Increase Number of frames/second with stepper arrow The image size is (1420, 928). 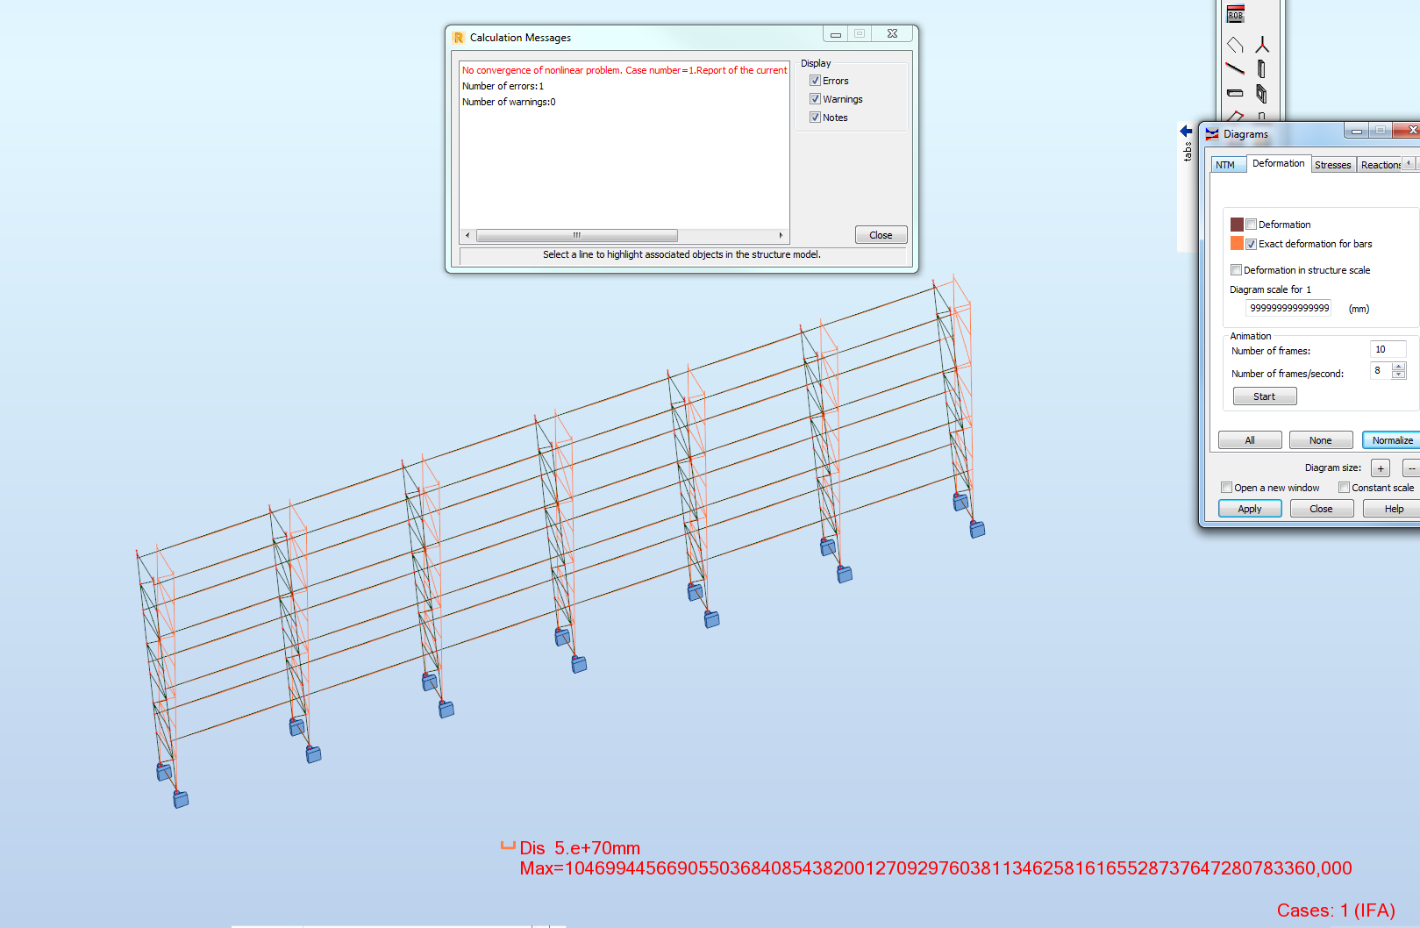[x=1398, y=367]
